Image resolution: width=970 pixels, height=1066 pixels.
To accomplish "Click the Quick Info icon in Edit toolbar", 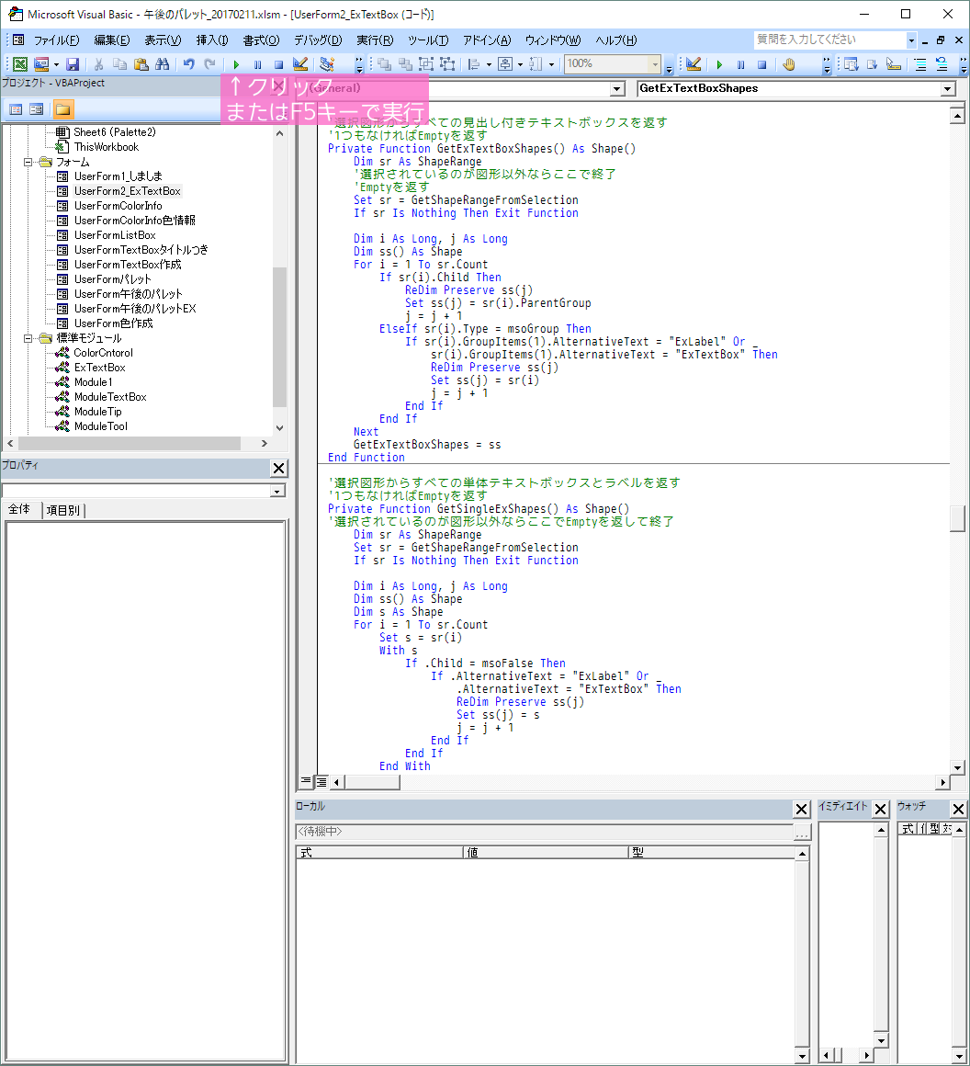I will coord(894,64).
